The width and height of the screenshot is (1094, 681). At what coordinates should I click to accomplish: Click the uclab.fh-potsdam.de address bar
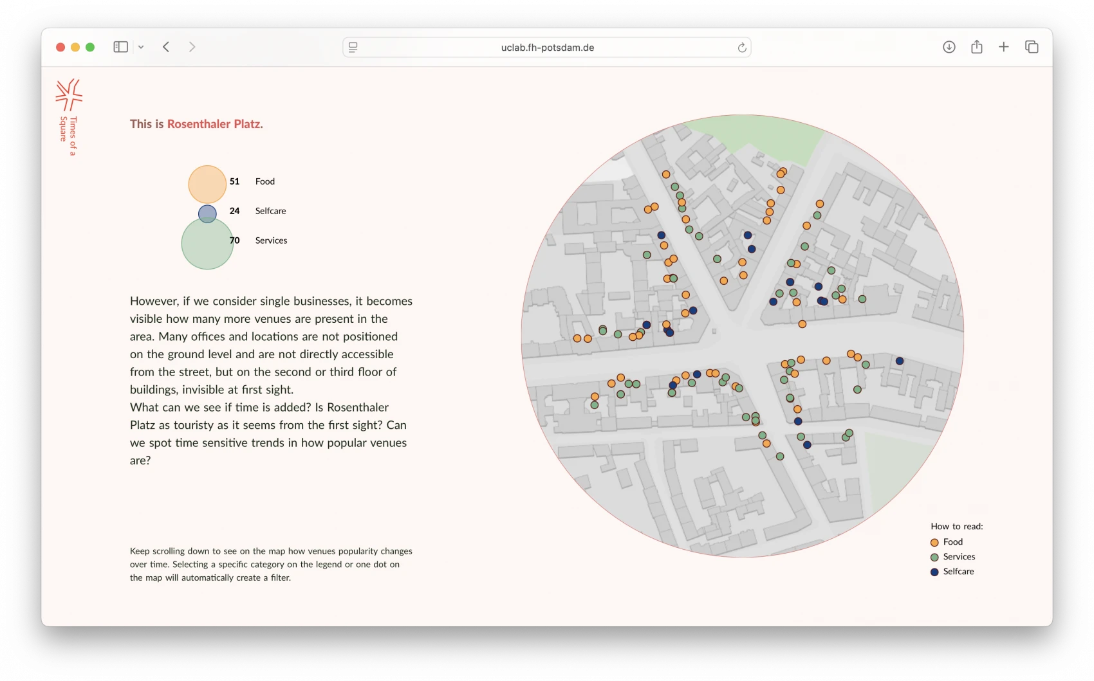tap(547, 48)
